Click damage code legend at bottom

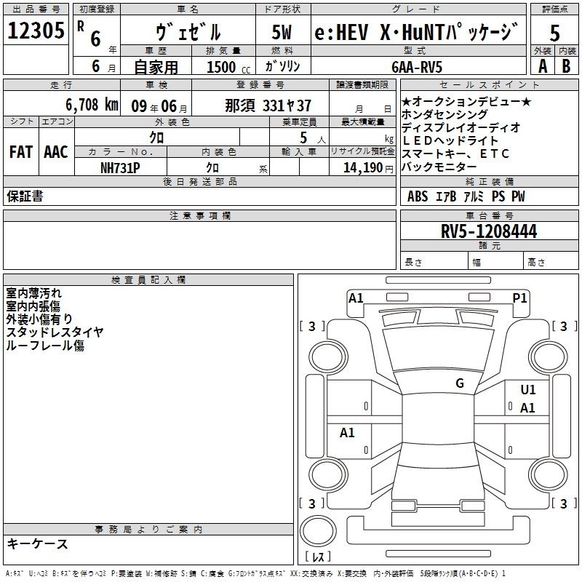[255, 573]
